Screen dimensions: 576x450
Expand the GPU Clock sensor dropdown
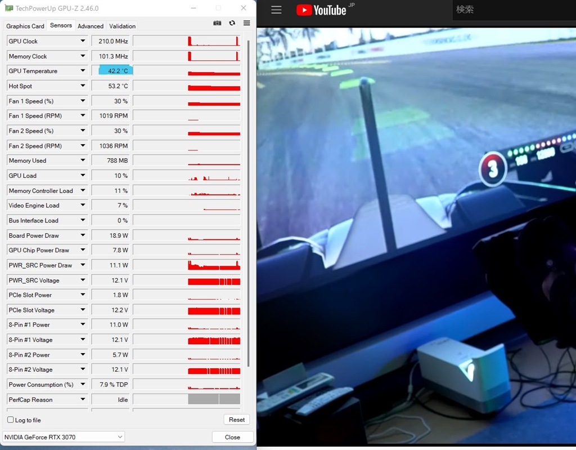[x=83, y=41]
